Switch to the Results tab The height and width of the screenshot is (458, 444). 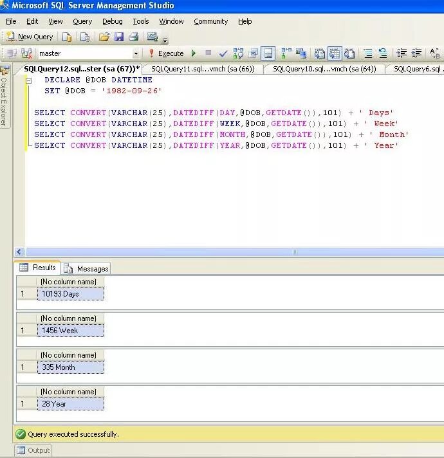tap(37, 267)
